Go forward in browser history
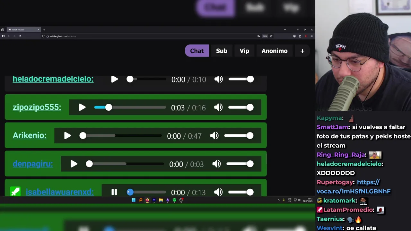 [14, 36]
